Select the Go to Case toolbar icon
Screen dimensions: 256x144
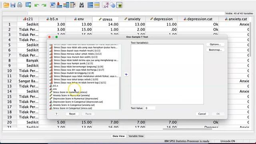pos(52,5)
